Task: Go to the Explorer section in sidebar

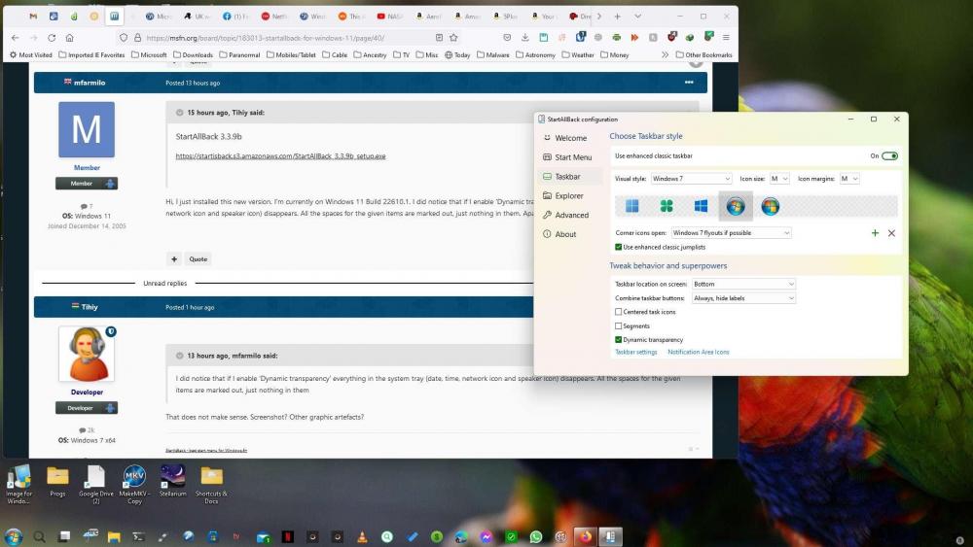Action: (568, 196)
